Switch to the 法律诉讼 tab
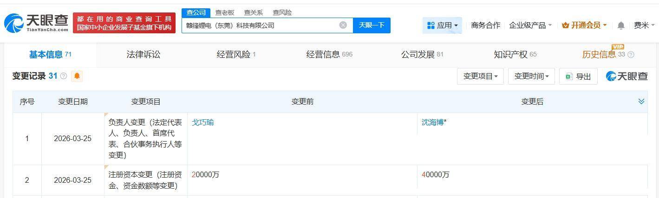Screen dimensions: 659x198 click(x=143, y=55)
